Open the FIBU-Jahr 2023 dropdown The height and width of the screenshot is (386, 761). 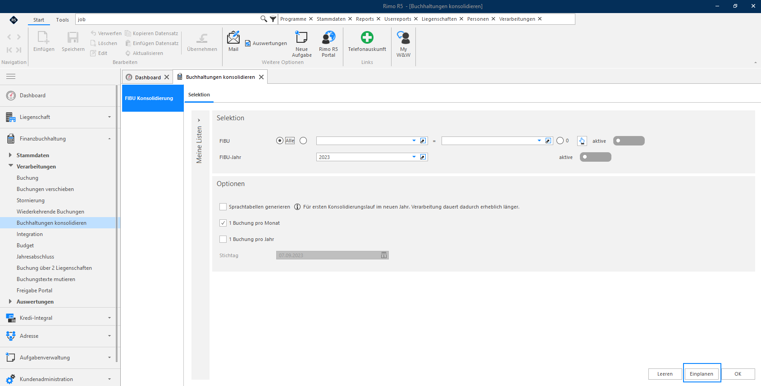(414, 157)
